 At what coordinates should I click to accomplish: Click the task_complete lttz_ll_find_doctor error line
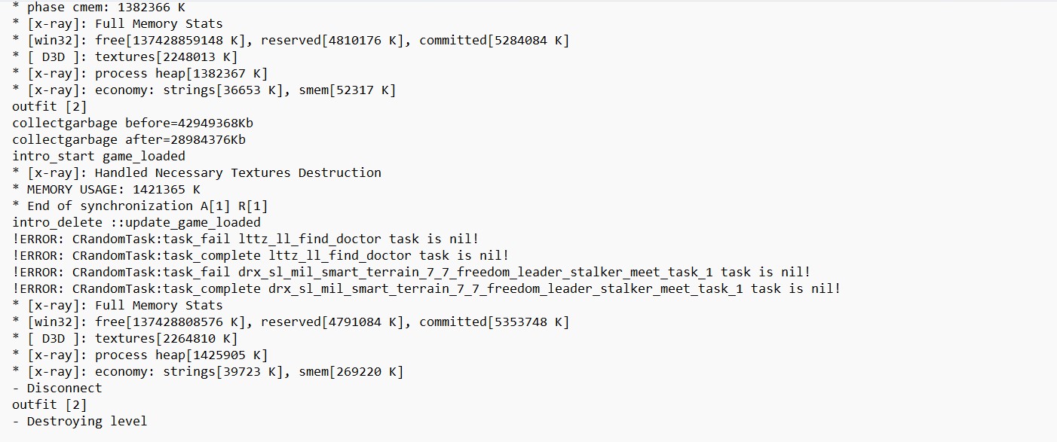[x=261, y=256]
